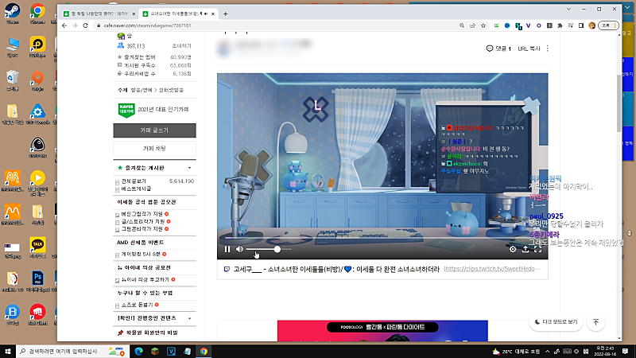
Task: Open the 글/스토리작가 지원 board
Action: (x=143, y=222)
